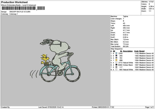Select the Amber Black color swatch
Screen dimensions: 155x109
pyautogui.click(x=116, y=65)
